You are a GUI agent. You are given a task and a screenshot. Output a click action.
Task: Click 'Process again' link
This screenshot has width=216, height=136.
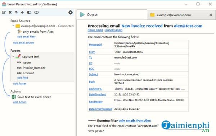113,30
